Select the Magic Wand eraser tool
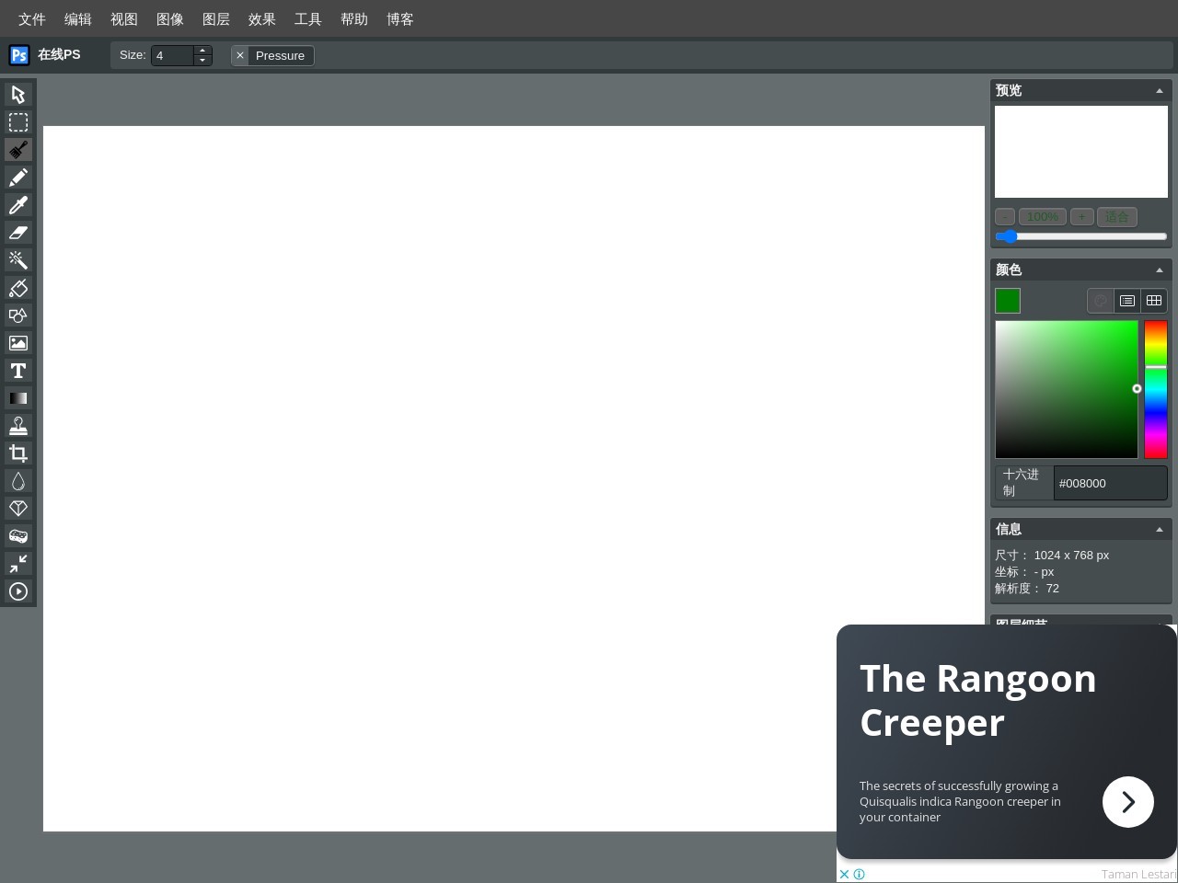 point(18,260)
